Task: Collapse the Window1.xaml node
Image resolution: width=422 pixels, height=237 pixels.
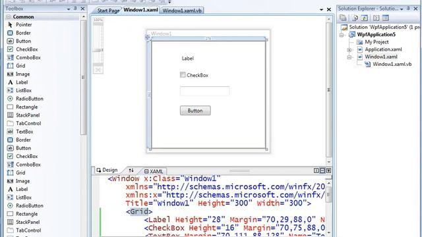Action: (x=349, y=57)
